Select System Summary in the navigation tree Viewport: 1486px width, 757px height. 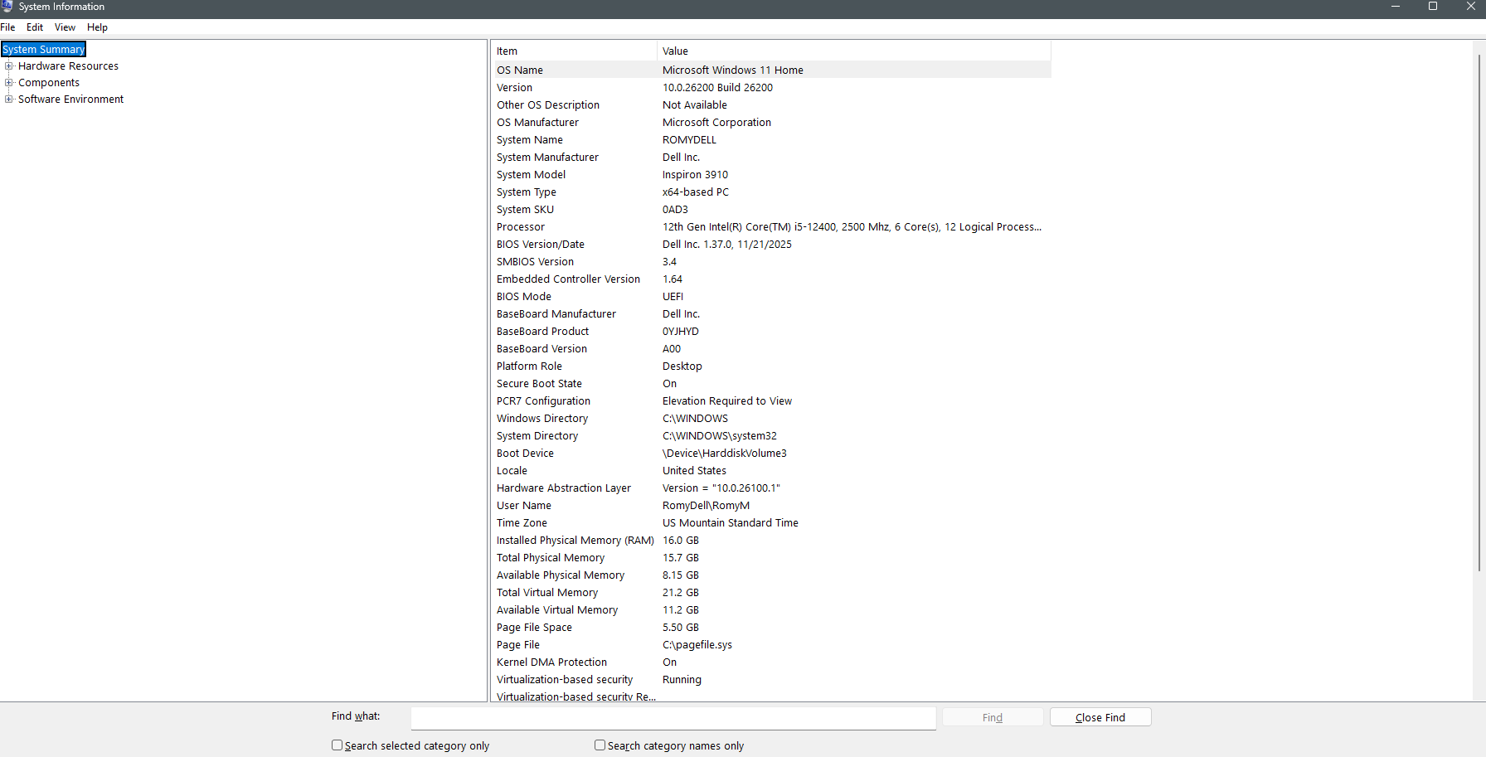coord(43,49)
